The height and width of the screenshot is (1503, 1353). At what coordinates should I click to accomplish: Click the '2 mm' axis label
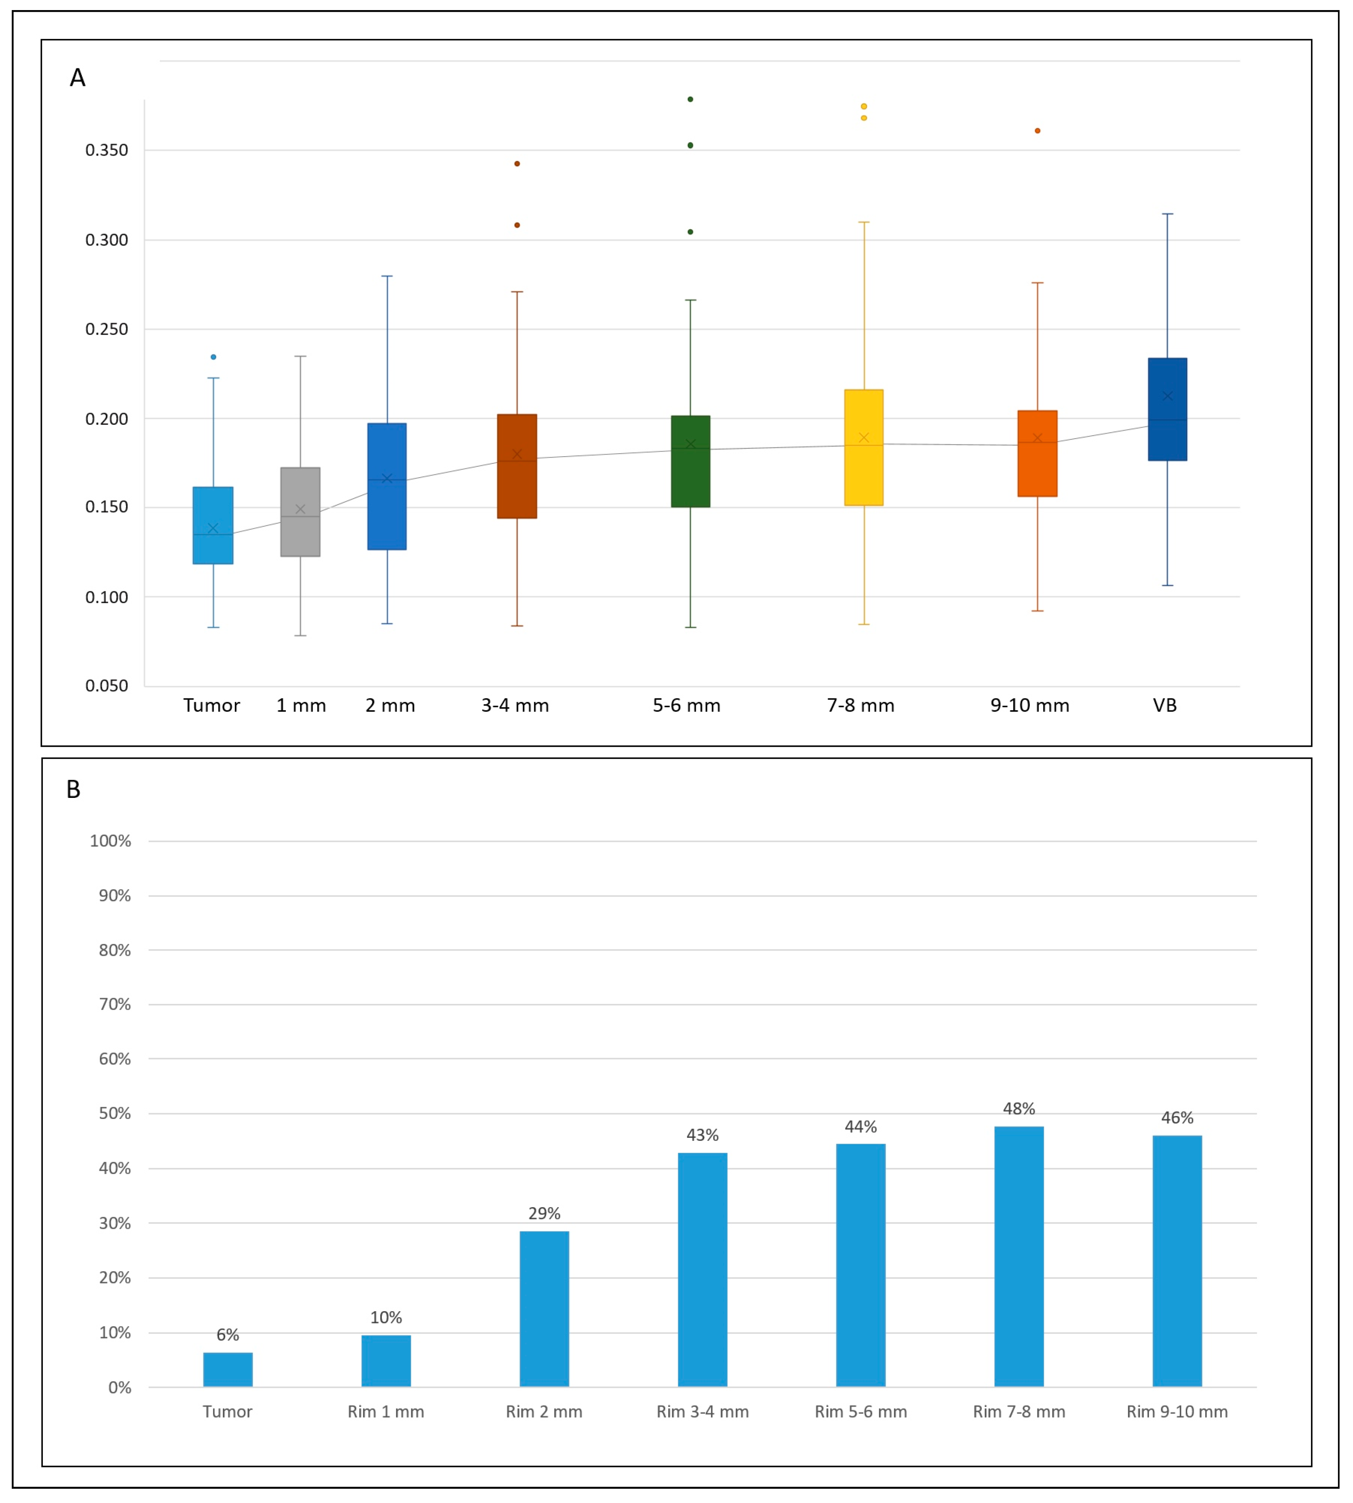(390, 706)
